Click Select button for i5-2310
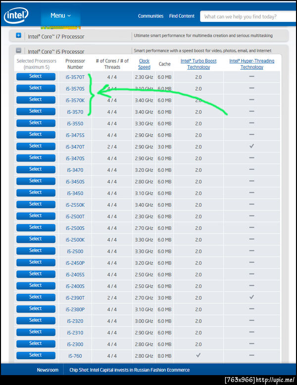297x385 pixels. pos(36,332)
